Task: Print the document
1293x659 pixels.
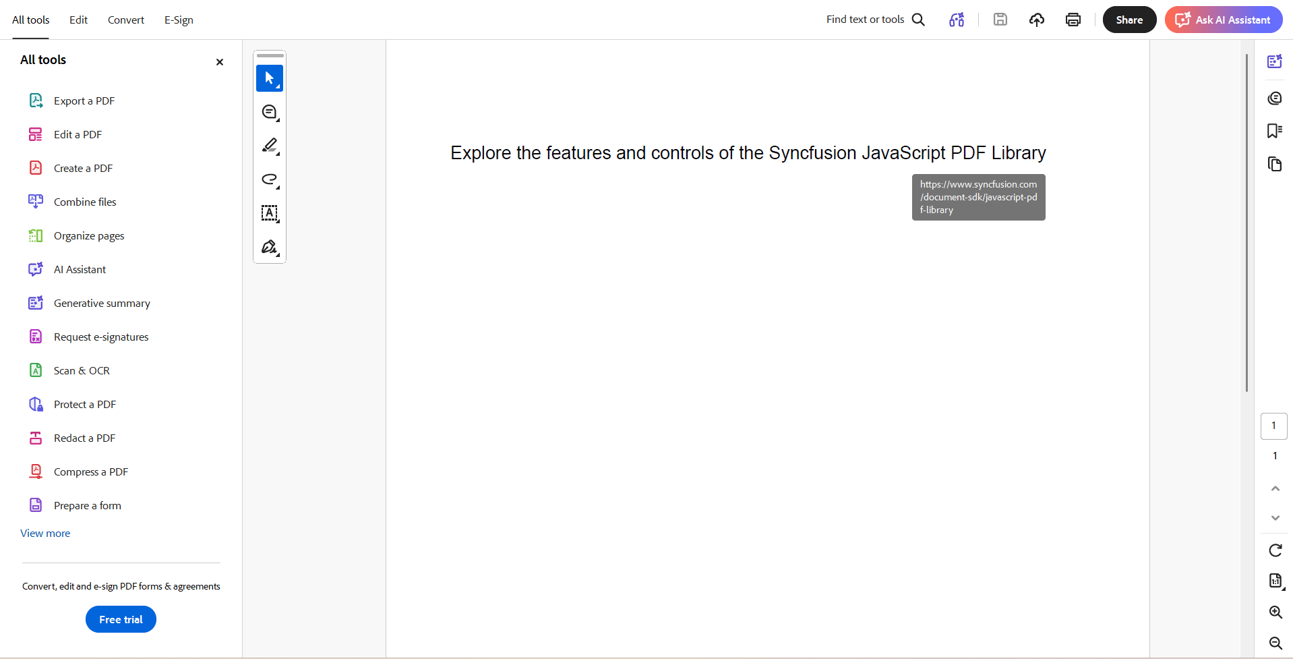Action: (1073, 20)
